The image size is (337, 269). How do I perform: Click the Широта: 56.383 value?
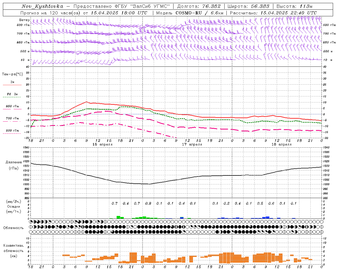coord(249,6)
